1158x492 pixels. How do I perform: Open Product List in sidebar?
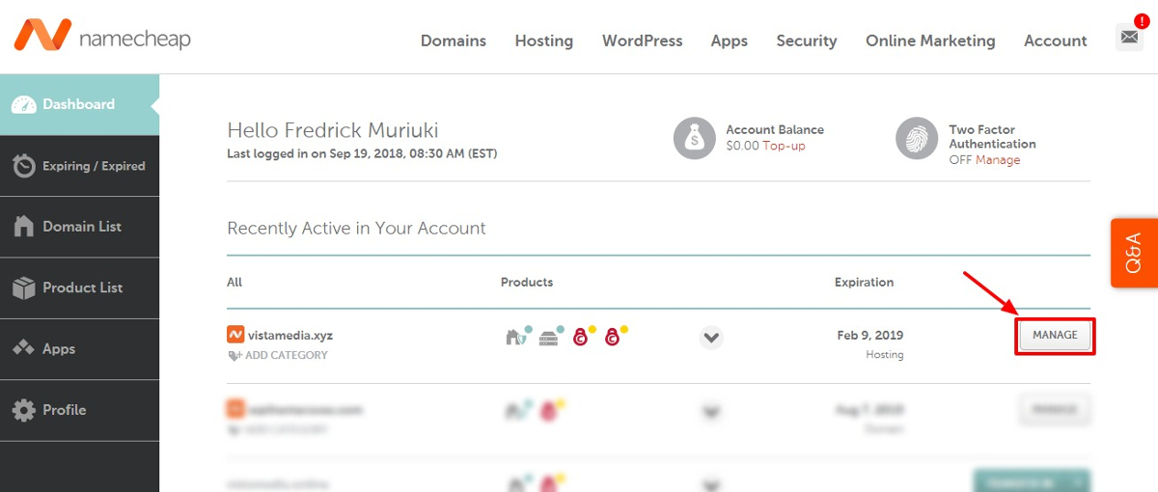(x=79, y=287)
